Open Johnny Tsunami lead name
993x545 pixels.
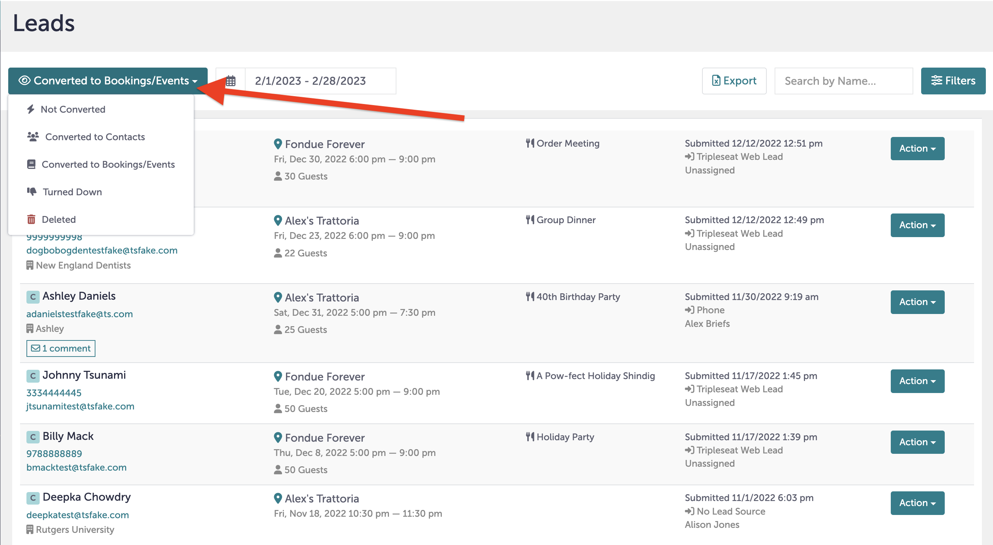(84, 375)
